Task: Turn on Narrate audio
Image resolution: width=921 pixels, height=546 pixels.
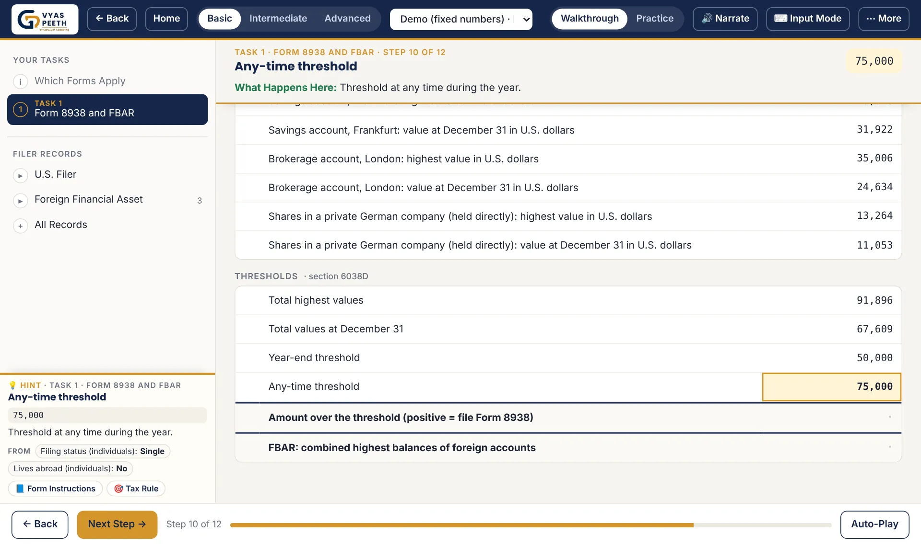Action: 725,19
